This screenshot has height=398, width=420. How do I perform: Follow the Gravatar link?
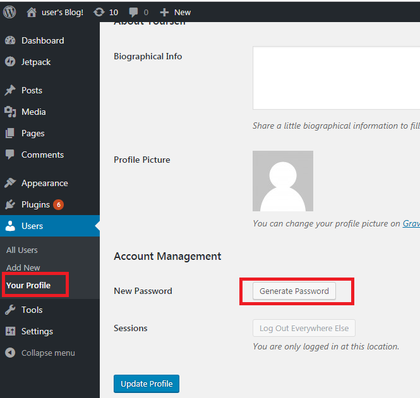[x=411, y=223]
